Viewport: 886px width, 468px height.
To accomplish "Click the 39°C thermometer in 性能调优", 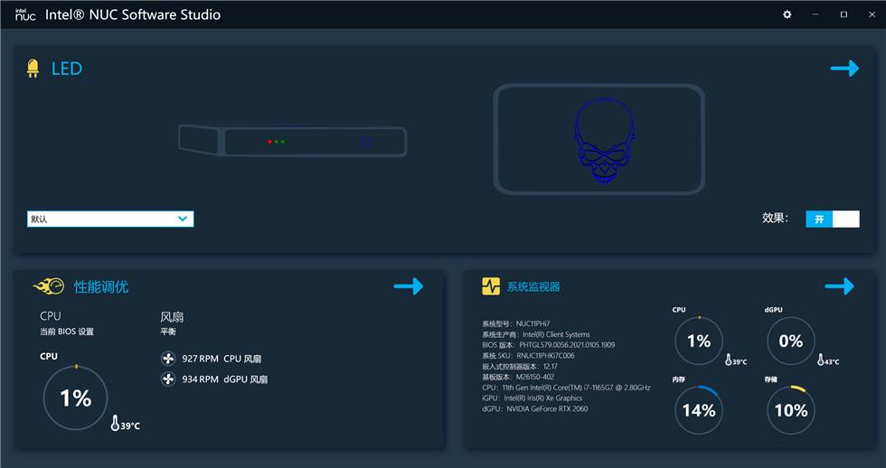I will pyautogui.click(x=125, y=424).
